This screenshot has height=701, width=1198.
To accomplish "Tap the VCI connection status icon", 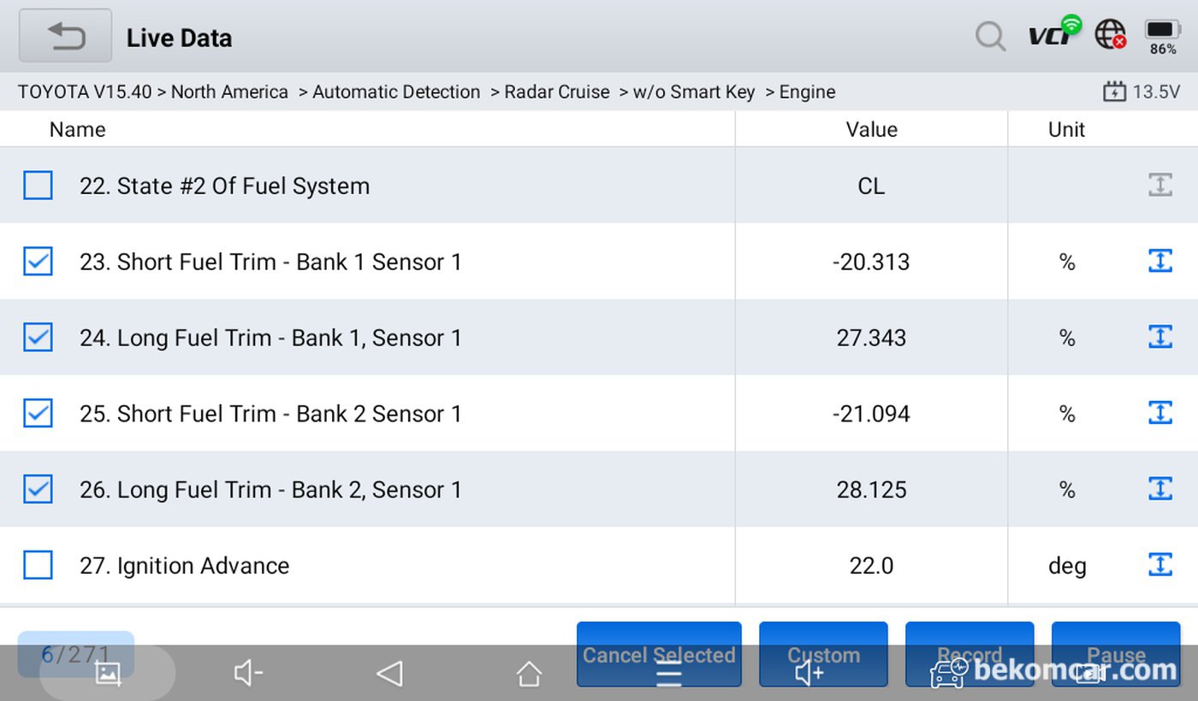I will [1053, 33].
